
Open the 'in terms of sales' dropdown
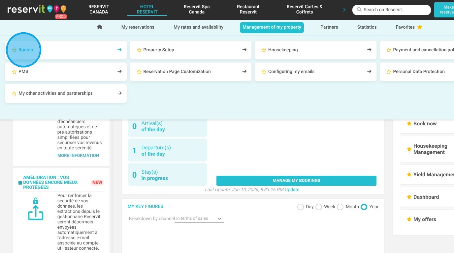(200, 218)
